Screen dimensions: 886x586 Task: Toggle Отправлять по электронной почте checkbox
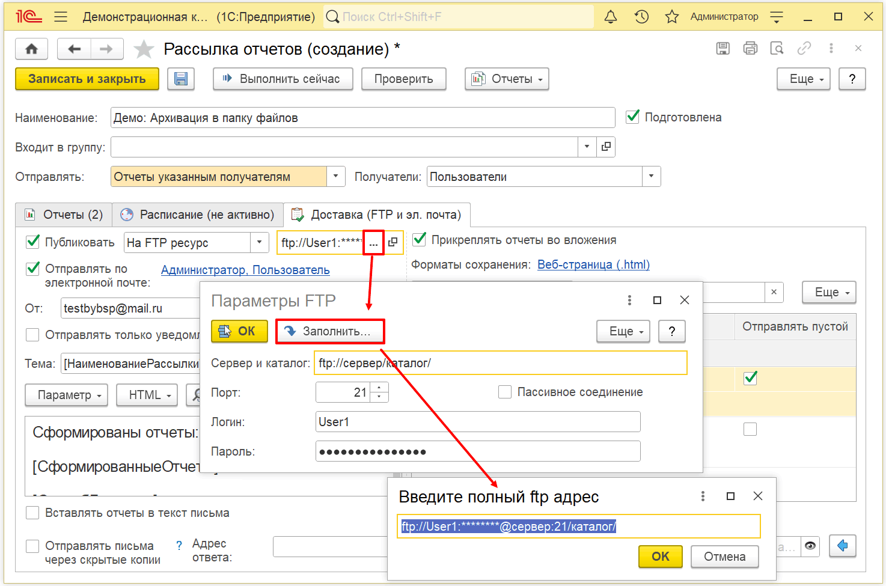[33, 269]
